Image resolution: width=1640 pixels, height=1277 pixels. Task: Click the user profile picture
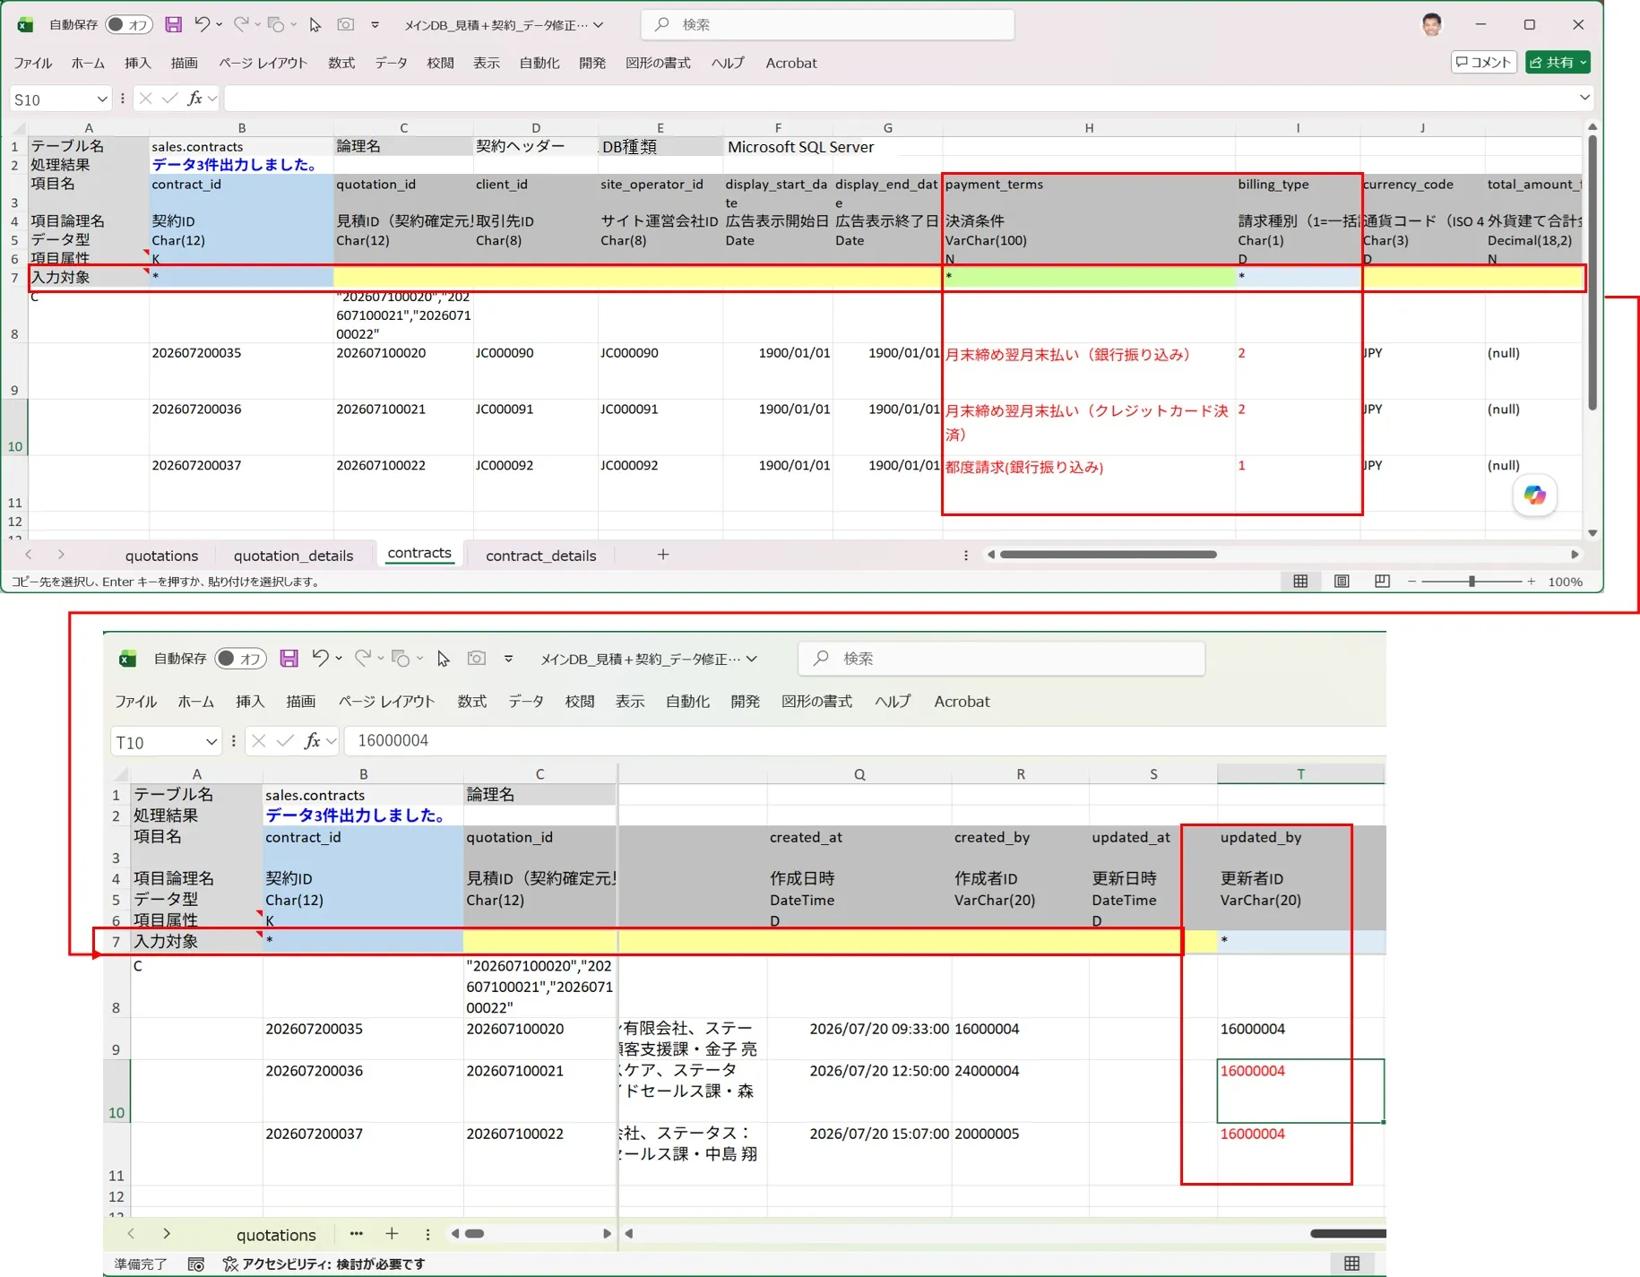point(1432,24)
